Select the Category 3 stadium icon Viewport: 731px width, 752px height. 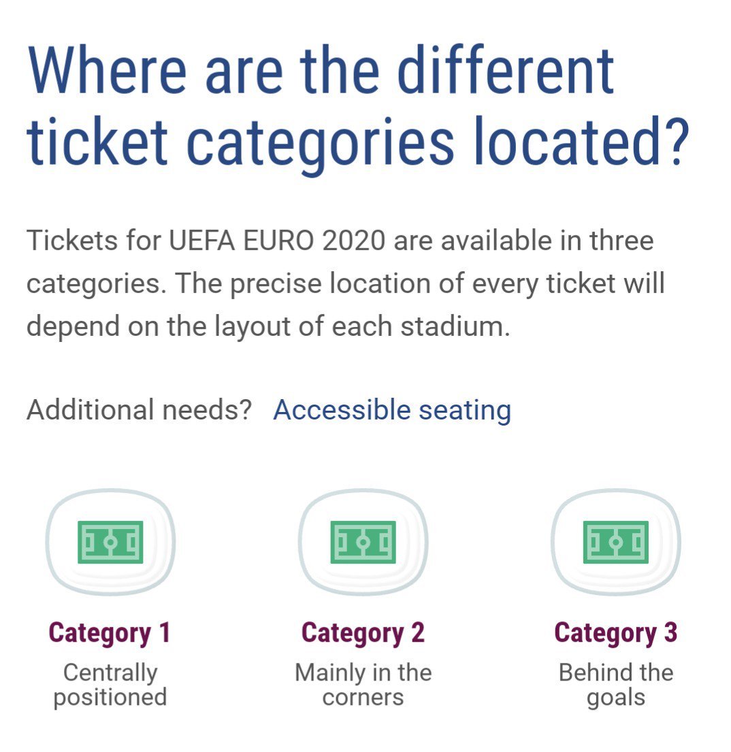pyautogui.click(x=616, y=542)
